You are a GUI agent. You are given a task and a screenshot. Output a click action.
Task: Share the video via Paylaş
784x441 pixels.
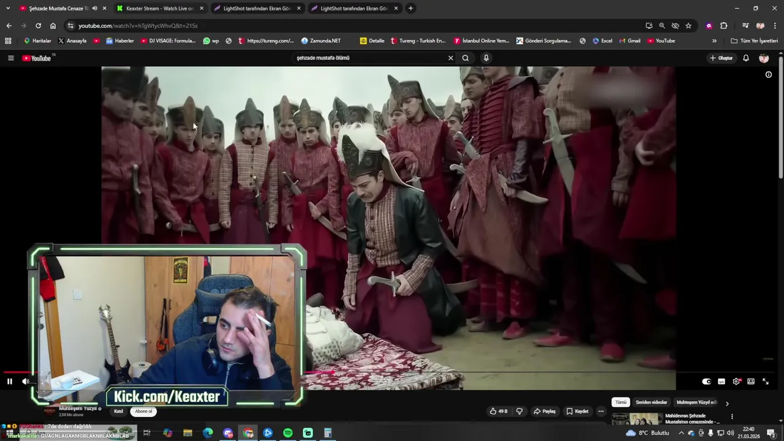tap(545, 411)
